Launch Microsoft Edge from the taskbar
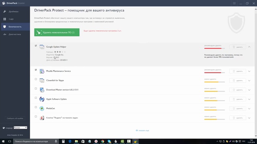 tap(70, 141)
